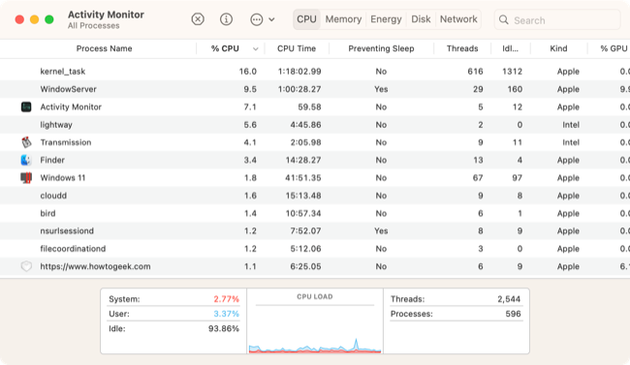Screen dimensions: 630x365
Task: Switch to the CPU tab
Action: (x=306, y=19)
